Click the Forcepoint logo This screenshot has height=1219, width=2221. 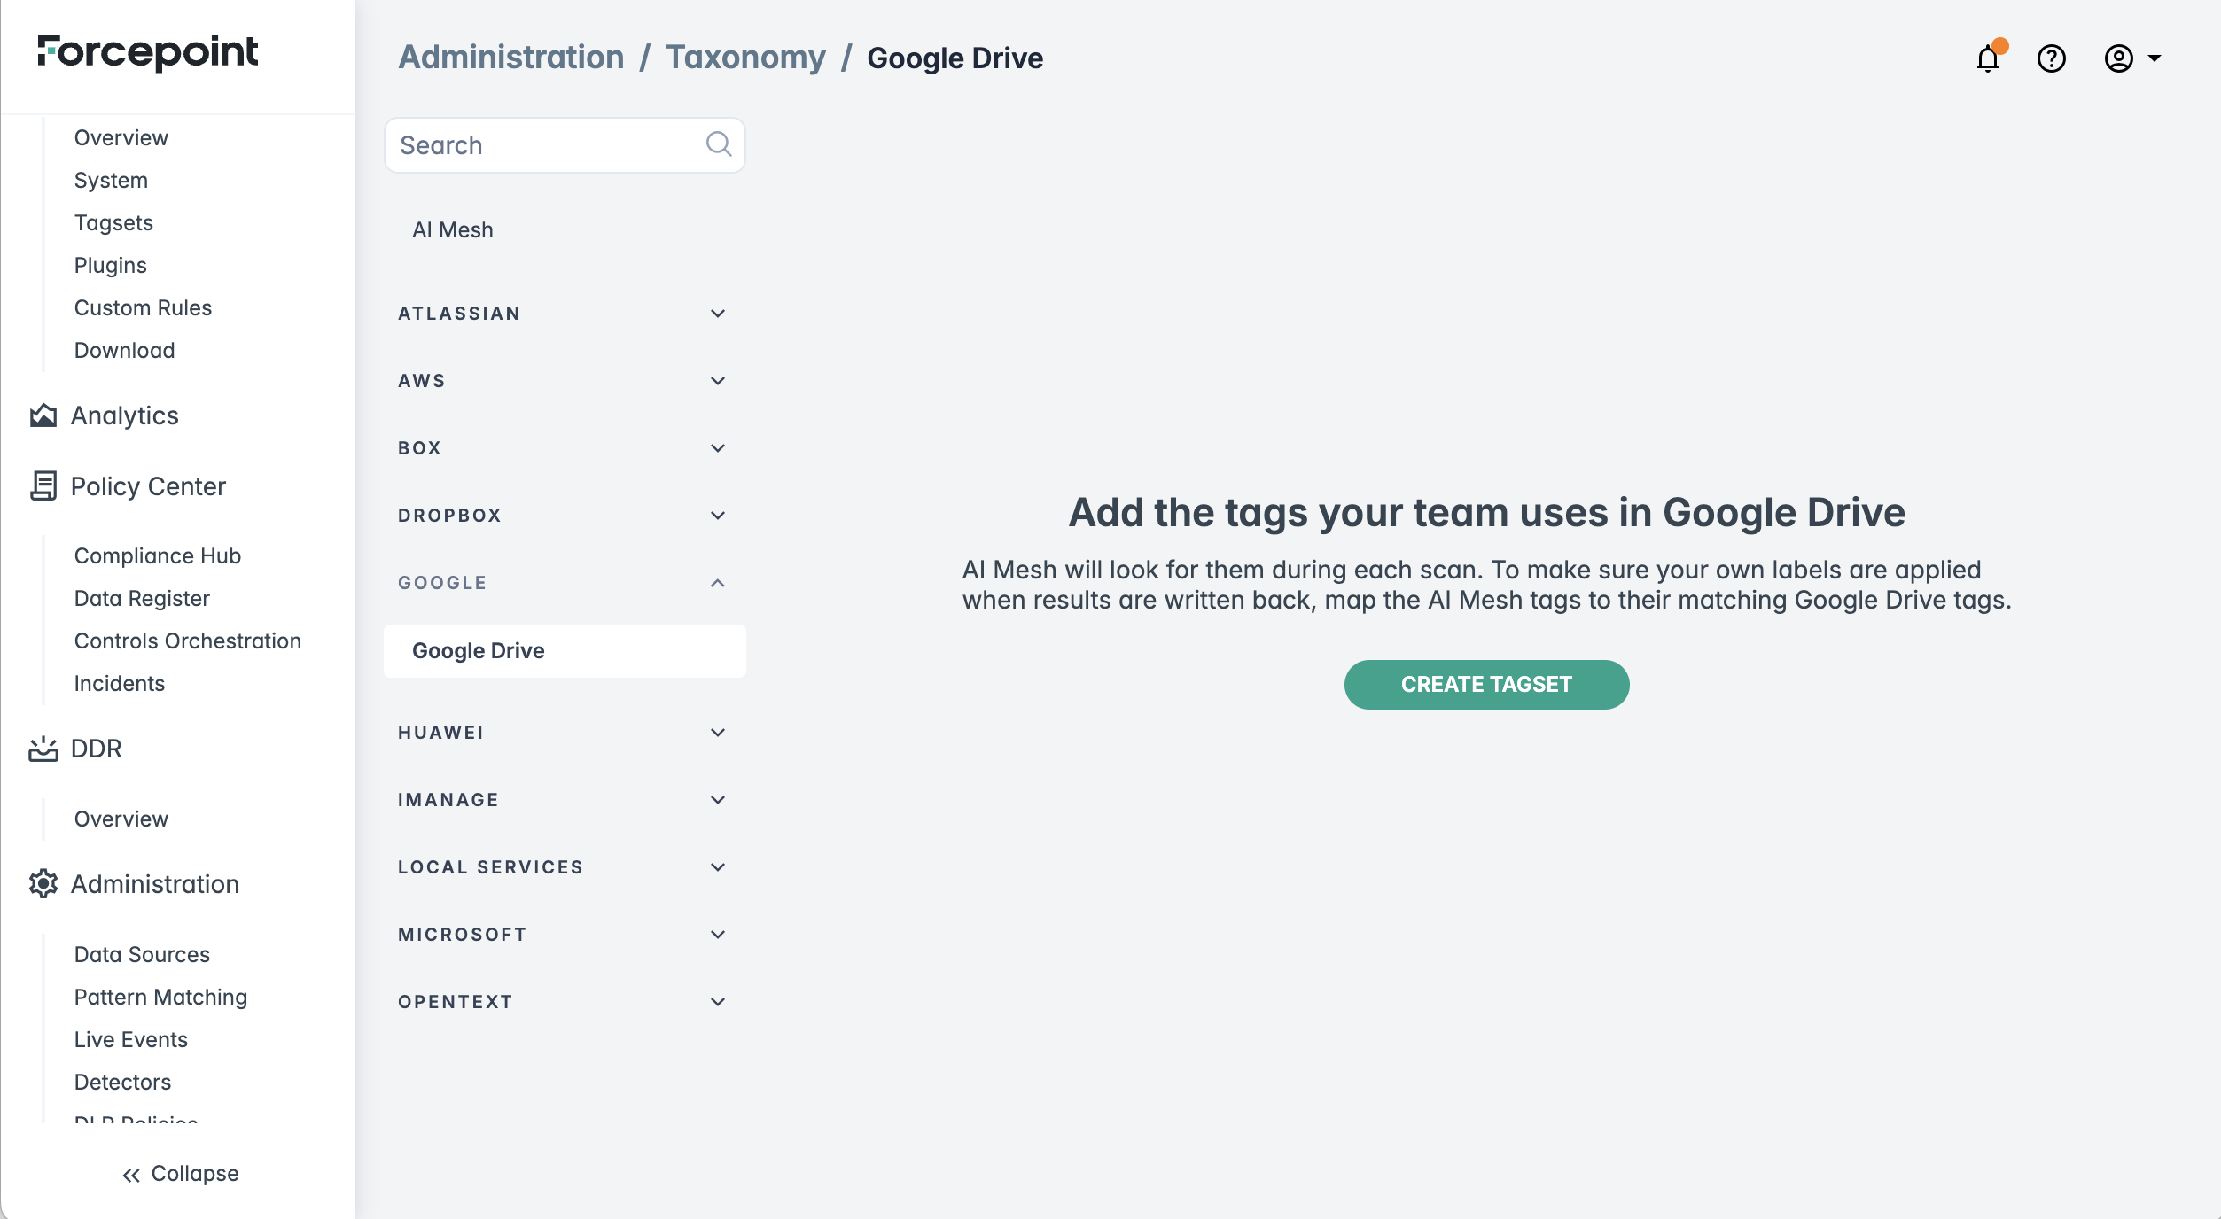pos(148,53)
